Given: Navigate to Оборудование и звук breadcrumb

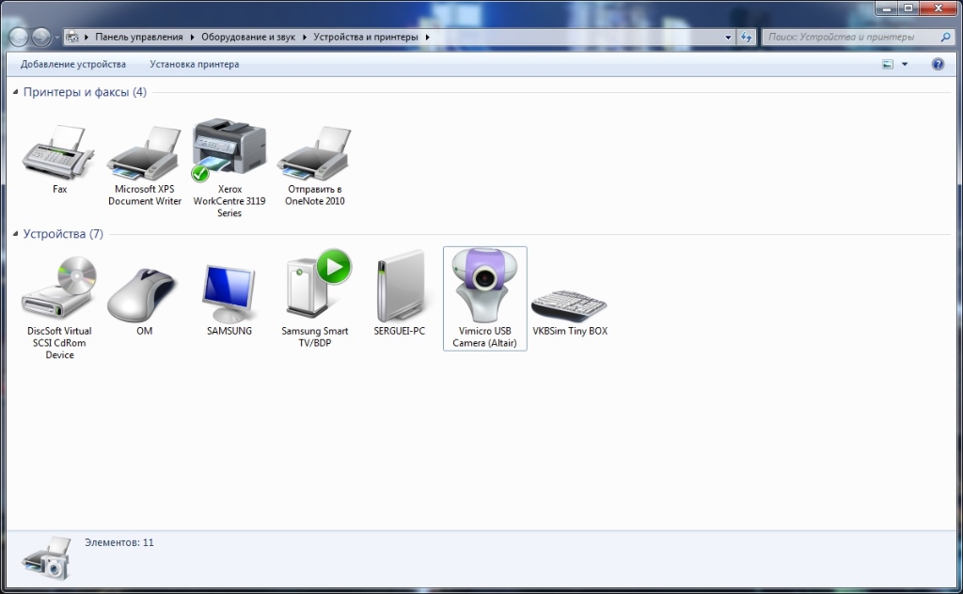Looking at the screenshot, I should click(x=248, y=37).
